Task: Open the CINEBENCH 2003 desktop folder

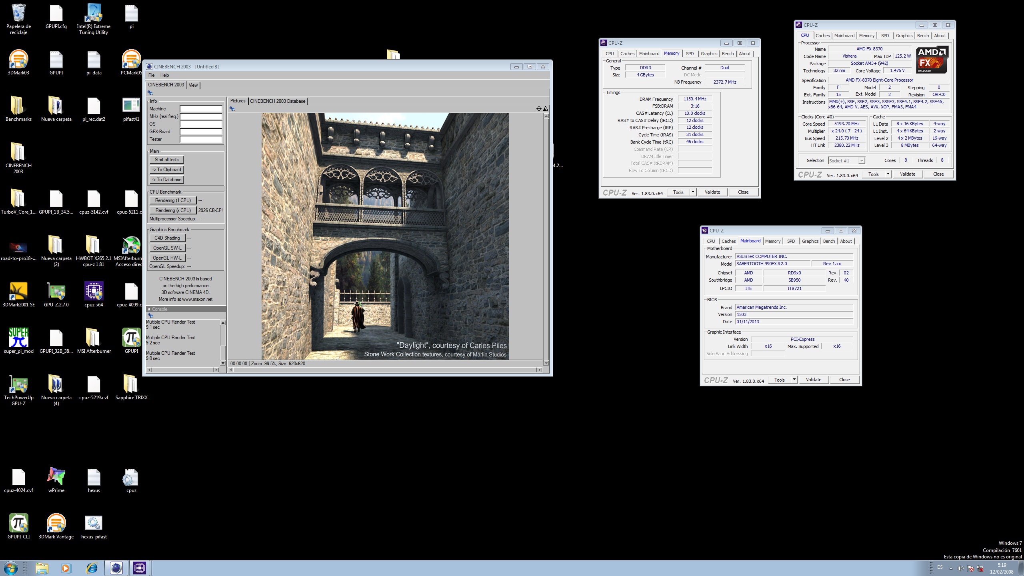Action: tap(18, 158)
